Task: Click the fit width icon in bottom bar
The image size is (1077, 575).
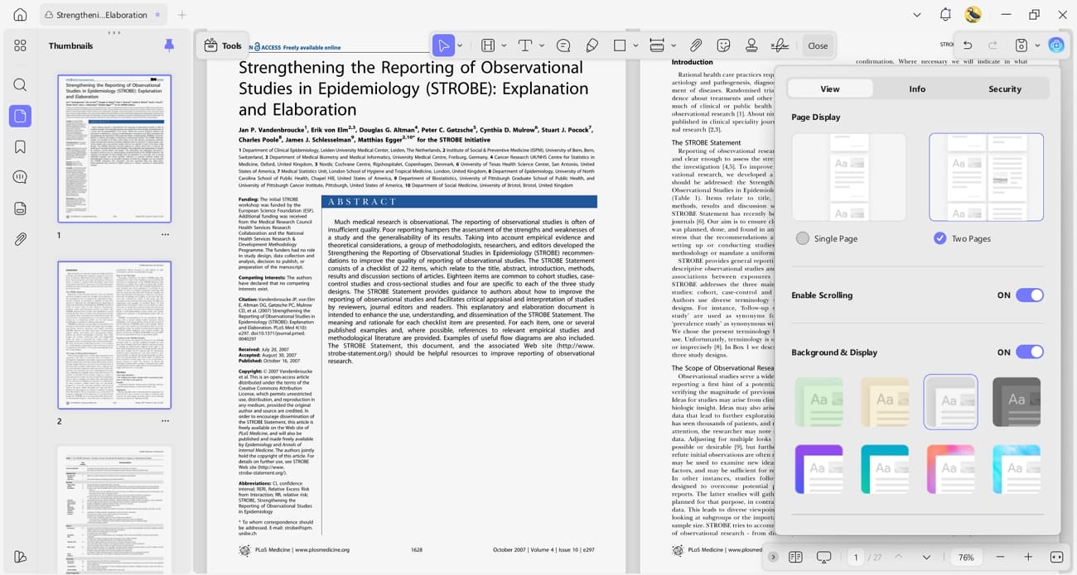Action: point(1056,557)
